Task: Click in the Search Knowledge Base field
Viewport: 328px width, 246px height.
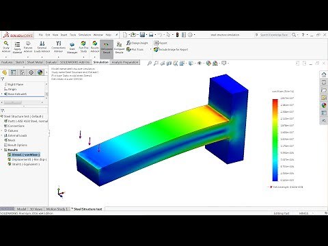Action: [273, 35]
